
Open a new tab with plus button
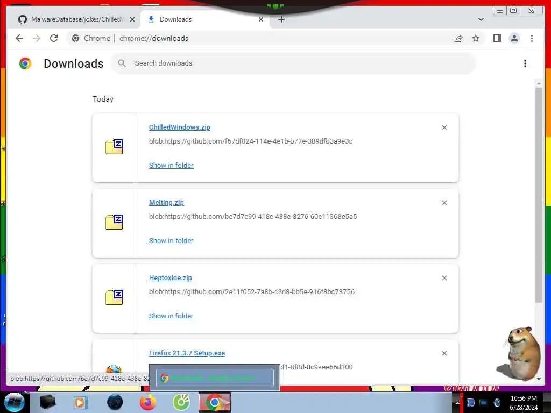(x=281, y=19)
